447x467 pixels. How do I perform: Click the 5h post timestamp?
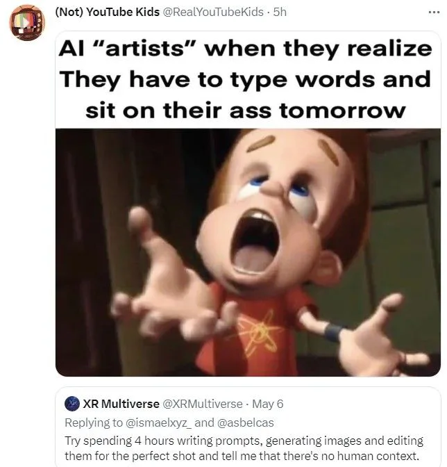tap(280, 12)
